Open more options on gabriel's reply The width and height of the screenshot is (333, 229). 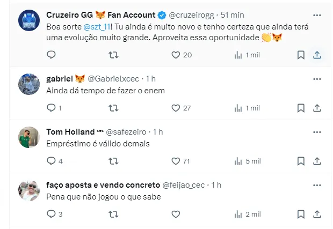coord(317,79)
